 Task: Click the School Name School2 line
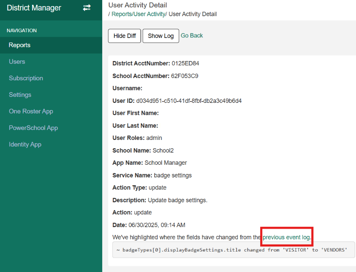coord(143,150)
